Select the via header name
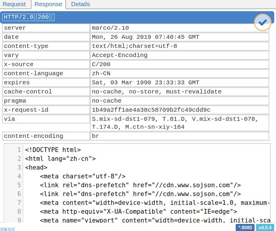Screen dimensions: 276x231 pyautogui.click(x=46, y=119)
